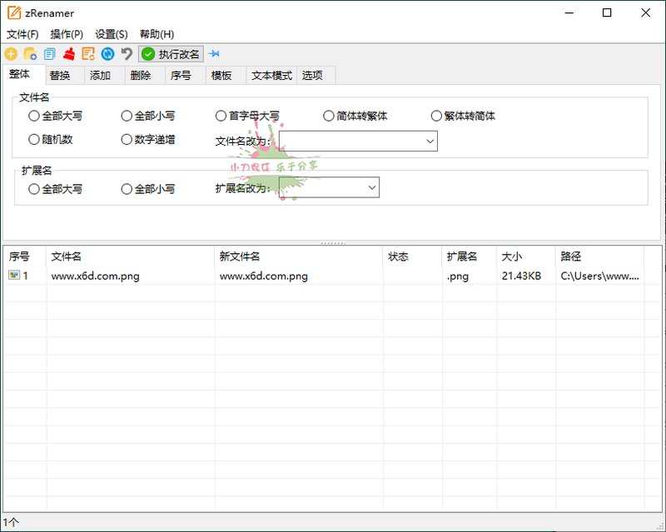Click the 执行改名 button
666x532 pixels.
[171, 53]
